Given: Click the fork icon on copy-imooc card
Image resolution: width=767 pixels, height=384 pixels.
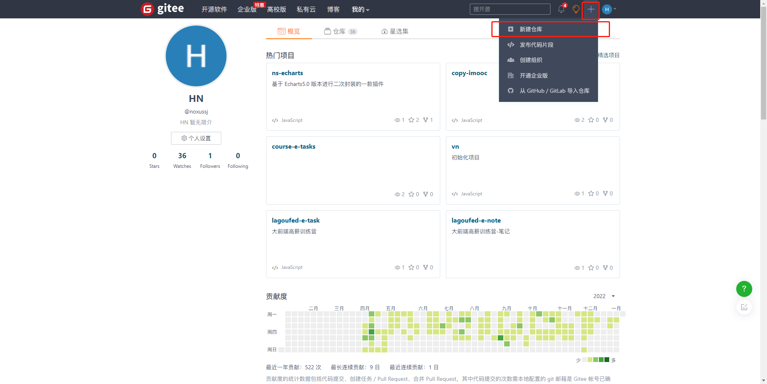Looking at the screenshot, I should 605,120.
